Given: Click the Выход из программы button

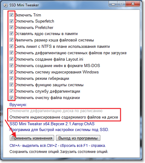Looking at the screenshot, I should click(x=78, y=138).
